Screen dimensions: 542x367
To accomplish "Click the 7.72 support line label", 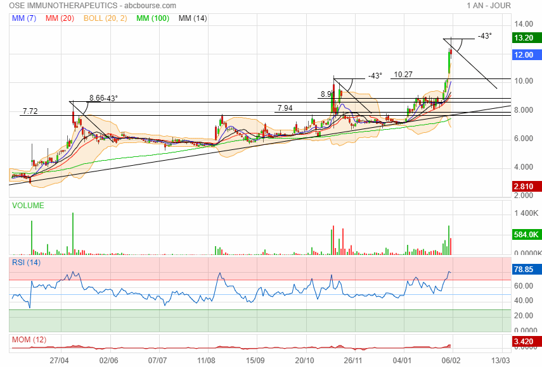I will (x=30, y=111).
